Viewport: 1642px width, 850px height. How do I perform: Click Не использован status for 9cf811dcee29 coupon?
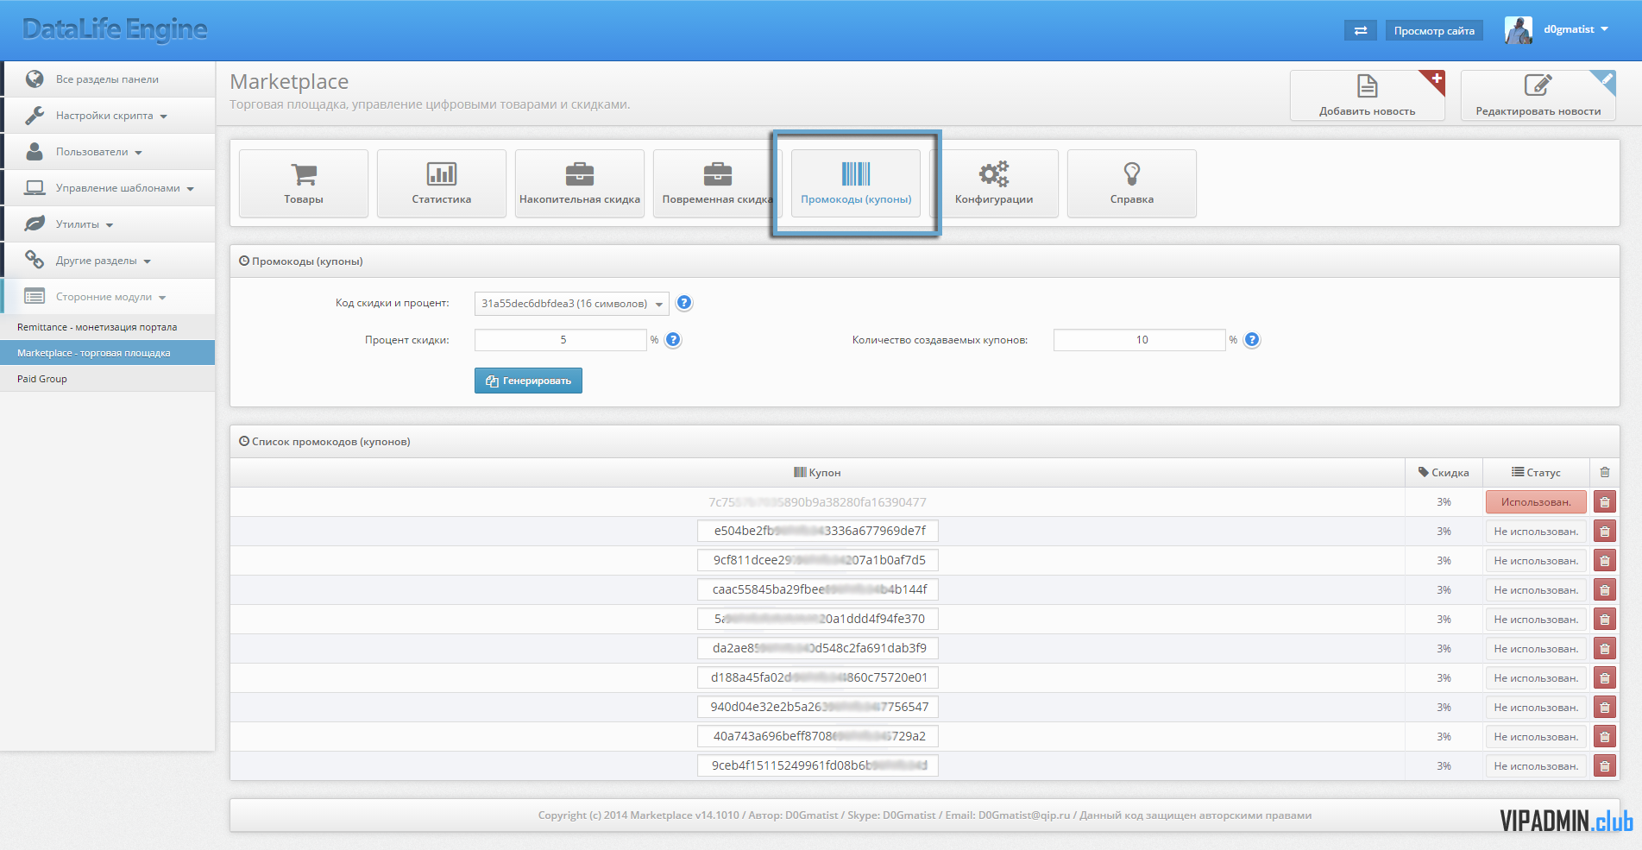pos(1536,561)
